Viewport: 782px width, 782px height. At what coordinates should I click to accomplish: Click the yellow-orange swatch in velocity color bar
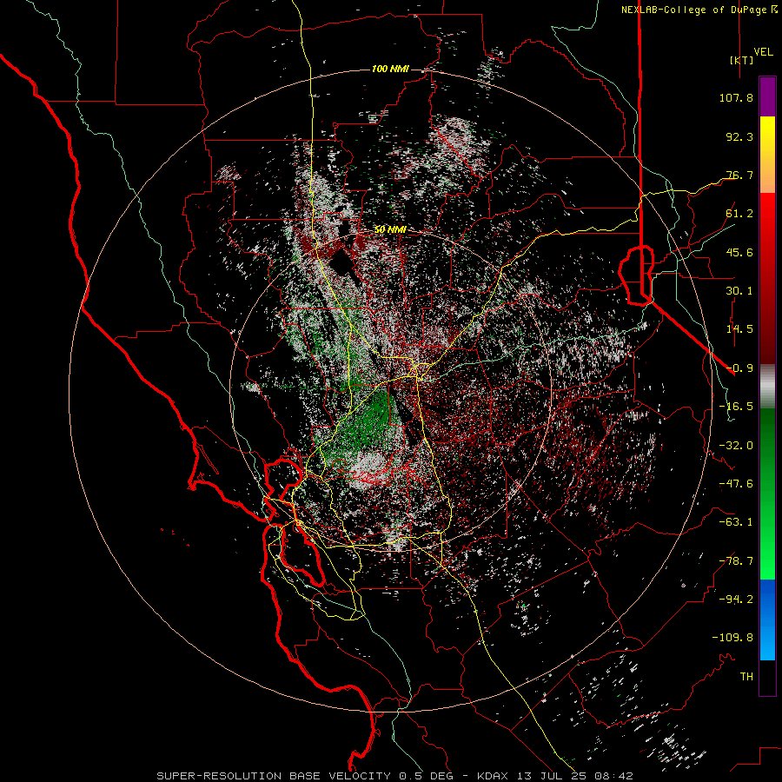pos(767,155)
